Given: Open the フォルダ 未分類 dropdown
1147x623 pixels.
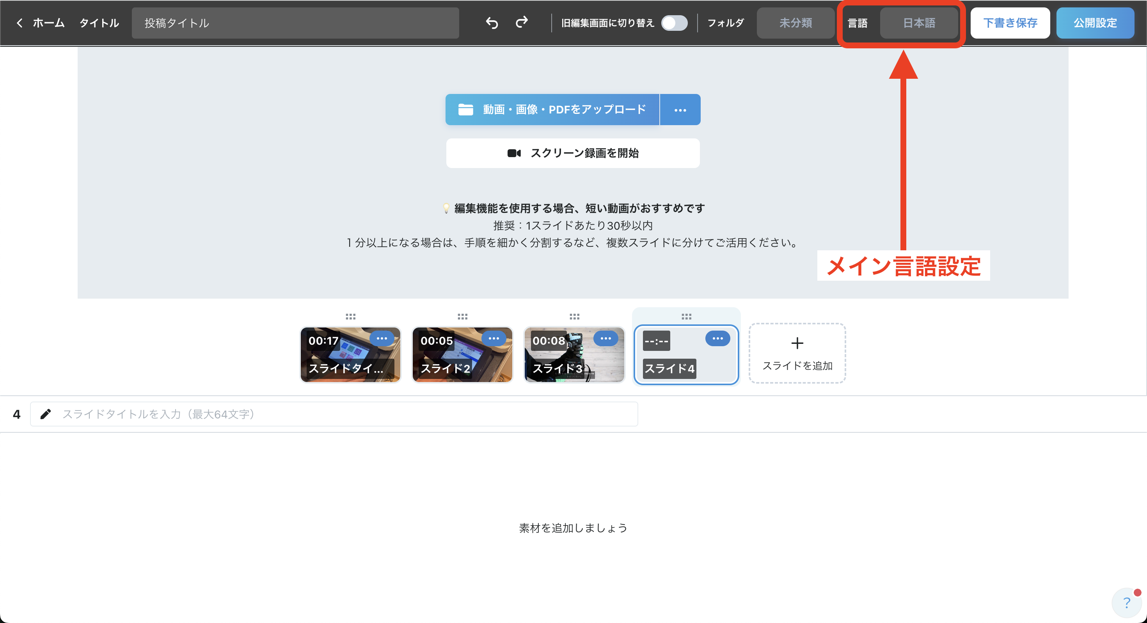Looking at the screenshot, I should pos(795,23).
